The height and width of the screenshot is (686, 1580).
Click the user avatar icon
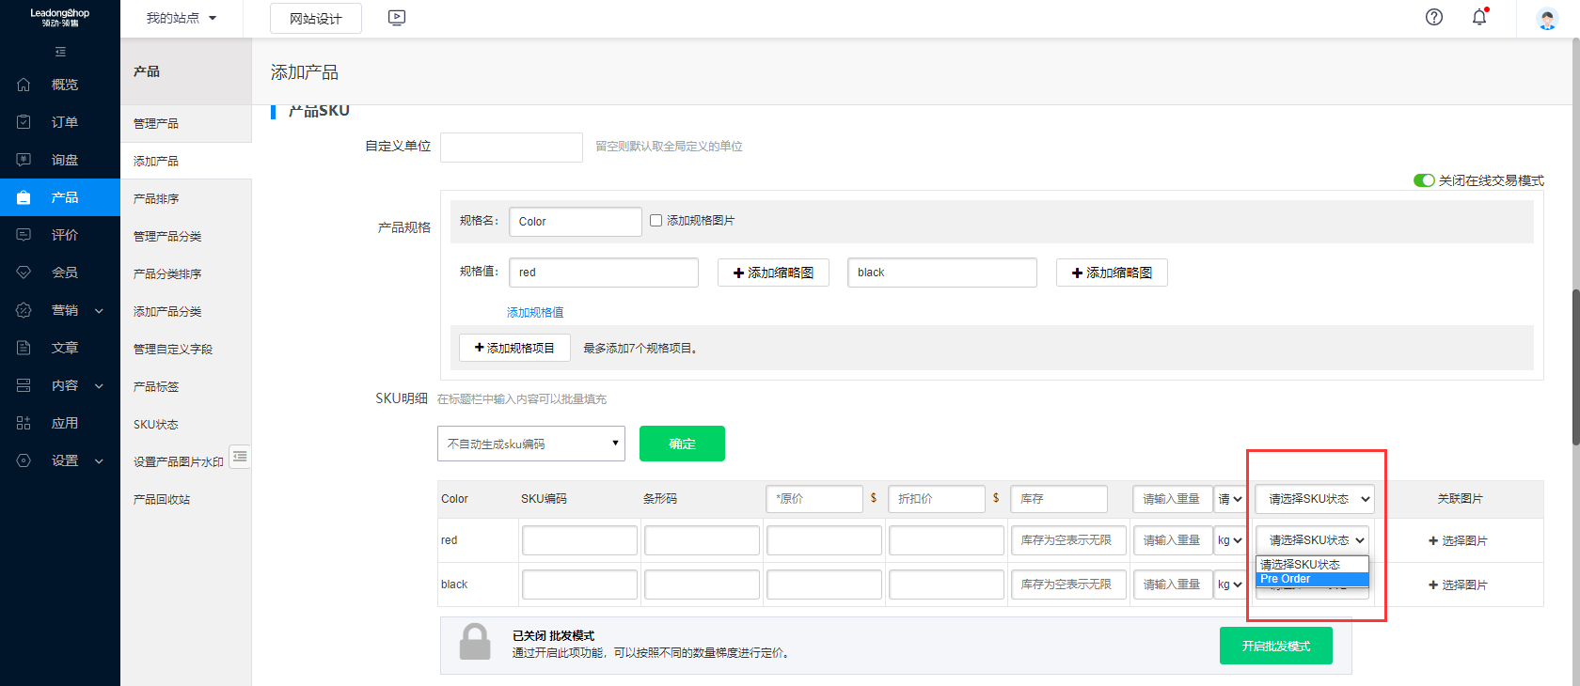[1547, 18]
